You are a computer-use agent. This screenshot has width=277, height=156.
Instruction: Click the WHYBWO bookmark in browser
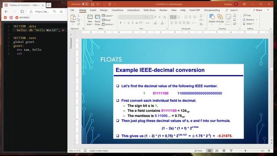pyautogui.click(x=23, y=18)
